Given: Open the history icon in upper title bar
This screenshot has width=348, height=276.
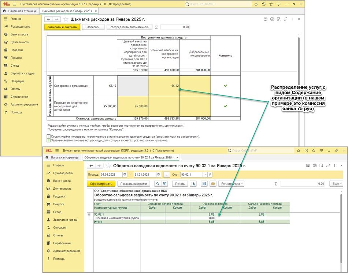Looking at the screenshot, I should (x=264, y=4).
